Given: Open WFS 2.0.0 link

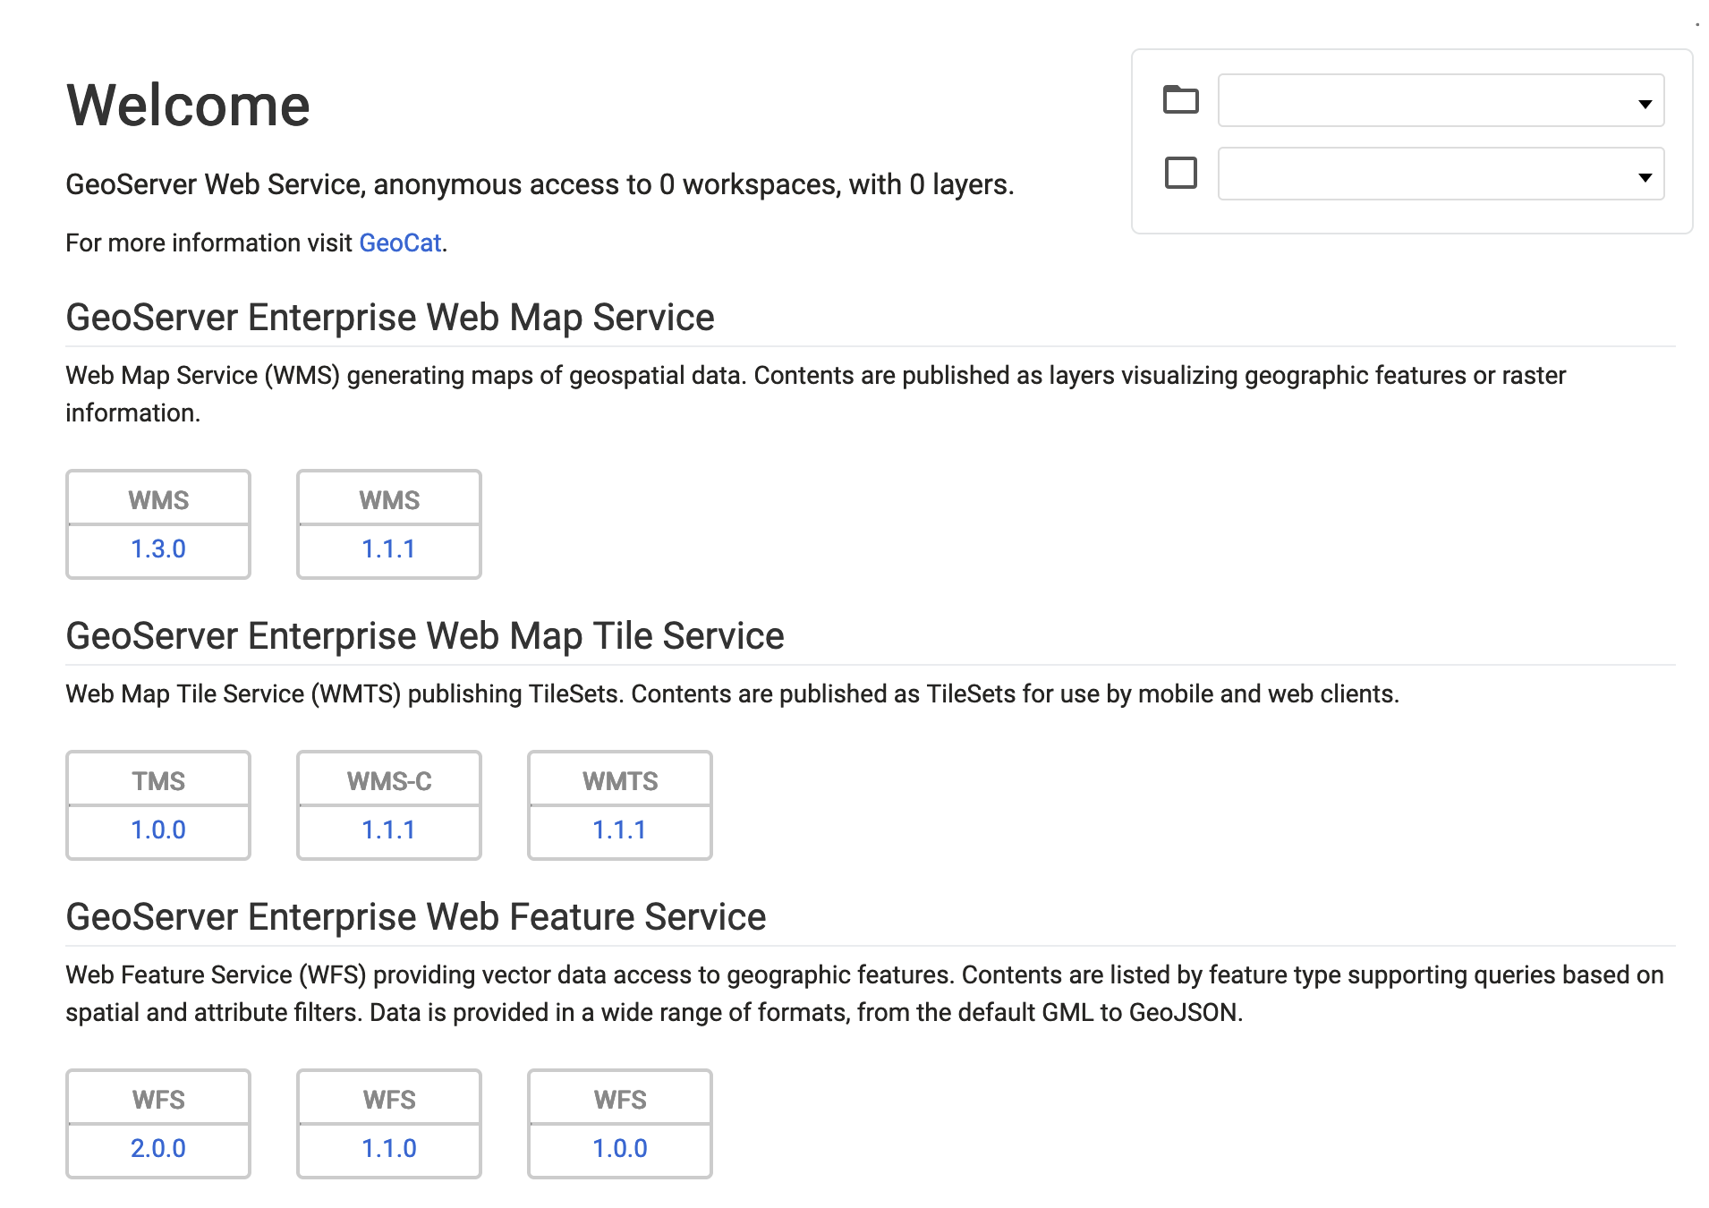Looking at the screenshot, I should 158,1148.
